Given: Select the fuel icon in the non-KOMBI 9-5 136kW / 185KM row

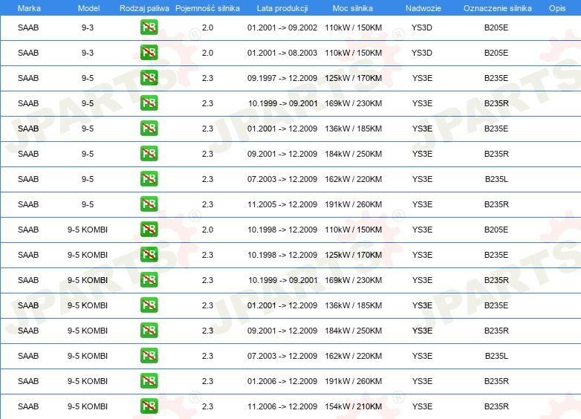Looking at the screenshot, I should pyautogui.click(x=149, y=129).
